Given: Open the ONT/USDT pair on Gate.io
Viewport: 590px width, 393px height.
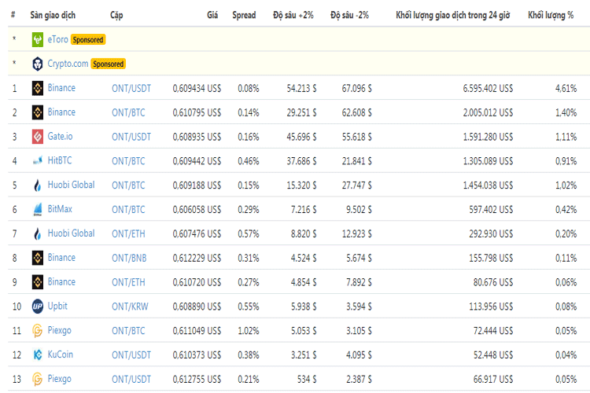Looking at the screenshot, I should [x=131, y=137].
